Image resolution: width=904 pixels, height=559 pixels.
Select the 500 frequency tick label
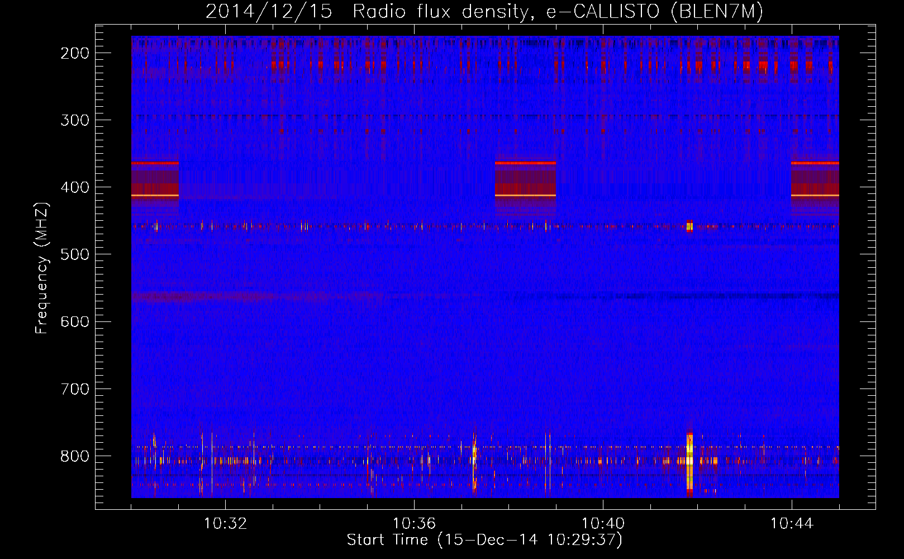point(74,254)
